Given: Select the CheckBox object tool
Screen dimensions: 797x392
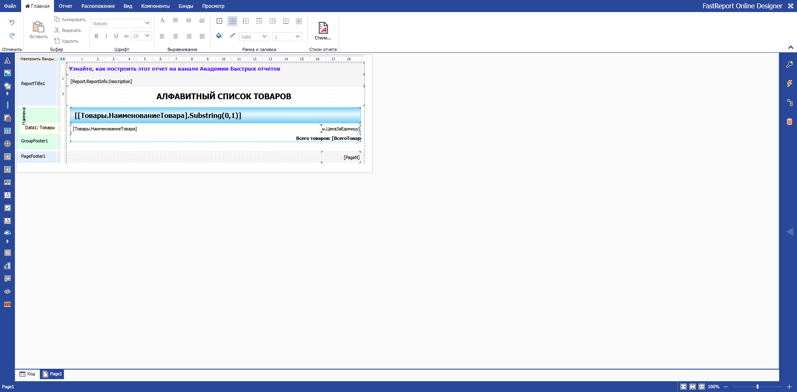Looking at the screenshot, I should 7,208.
